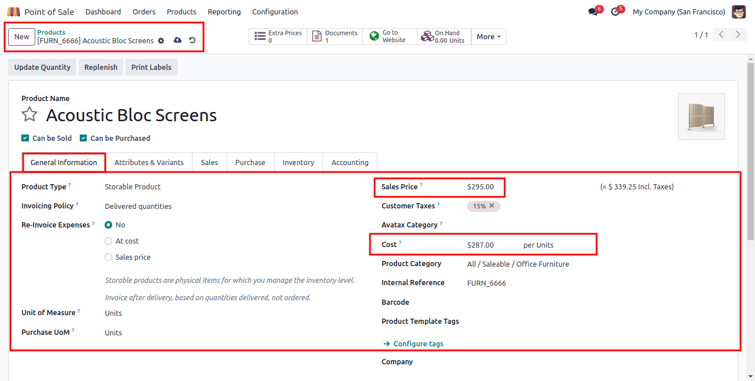The height and width of the screenshot is (381, 755).
Task: Go to previous record arrow
Action: [721, 35]
